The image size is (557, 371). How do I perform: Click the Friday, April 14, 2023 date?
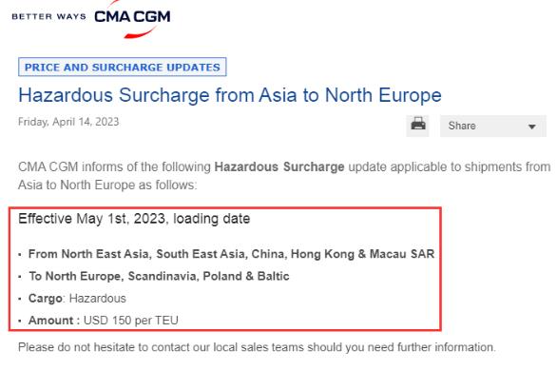pyautogui.click(x=68, y=122)
